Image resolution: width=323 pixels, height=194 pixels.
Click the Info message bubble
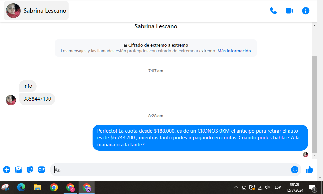28,86
